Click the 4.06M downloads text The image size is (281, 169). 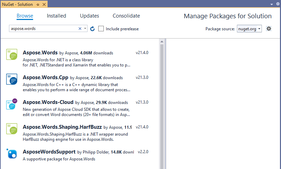pyautogui.click(x=97, y=53)
